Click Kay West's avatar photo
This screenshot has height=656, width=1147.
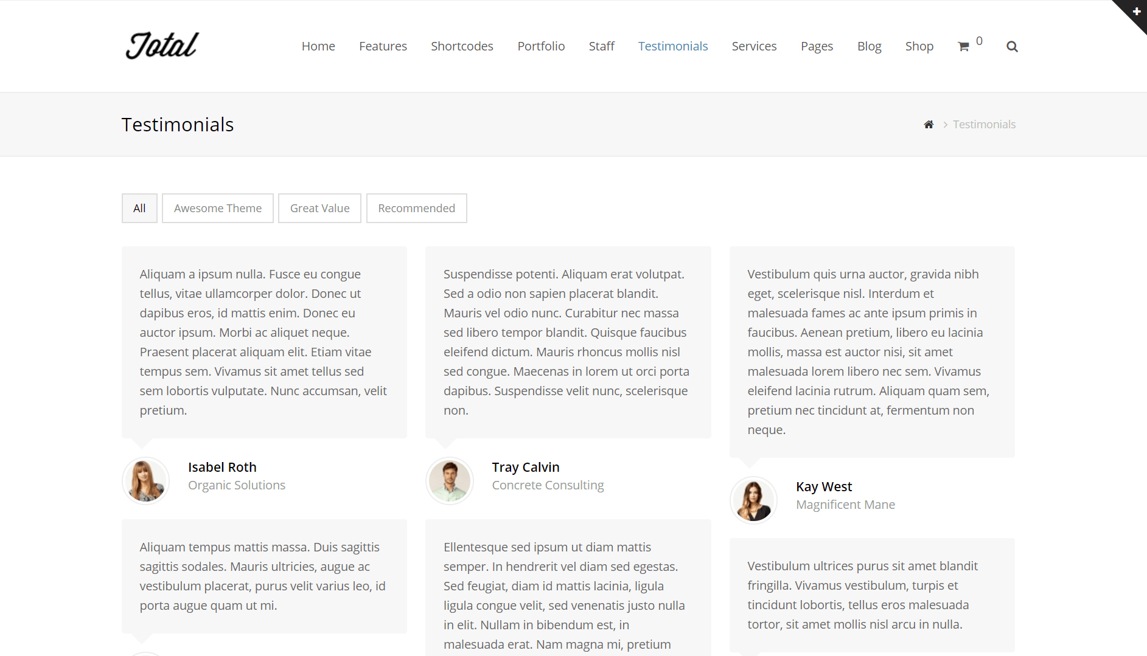753,500
